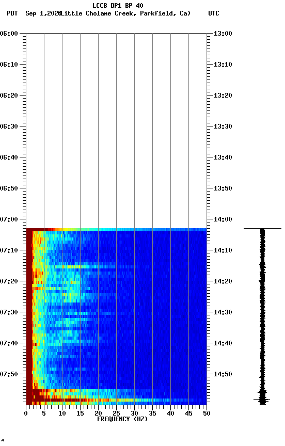Click the 14:40 UTC time label
This screenshot has height=446, width=285.
(223, 344)
